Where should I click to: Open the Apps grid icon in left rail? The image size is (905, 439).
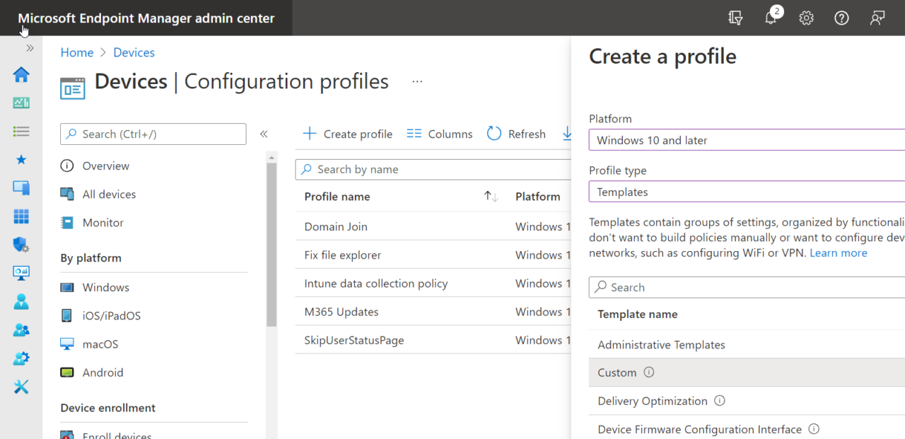[x=21, y=216]
